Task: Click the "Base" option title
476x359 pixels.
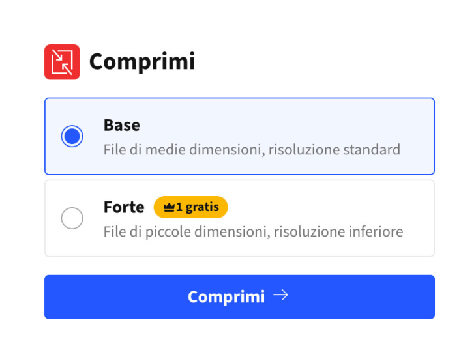Action: (122, 124)
